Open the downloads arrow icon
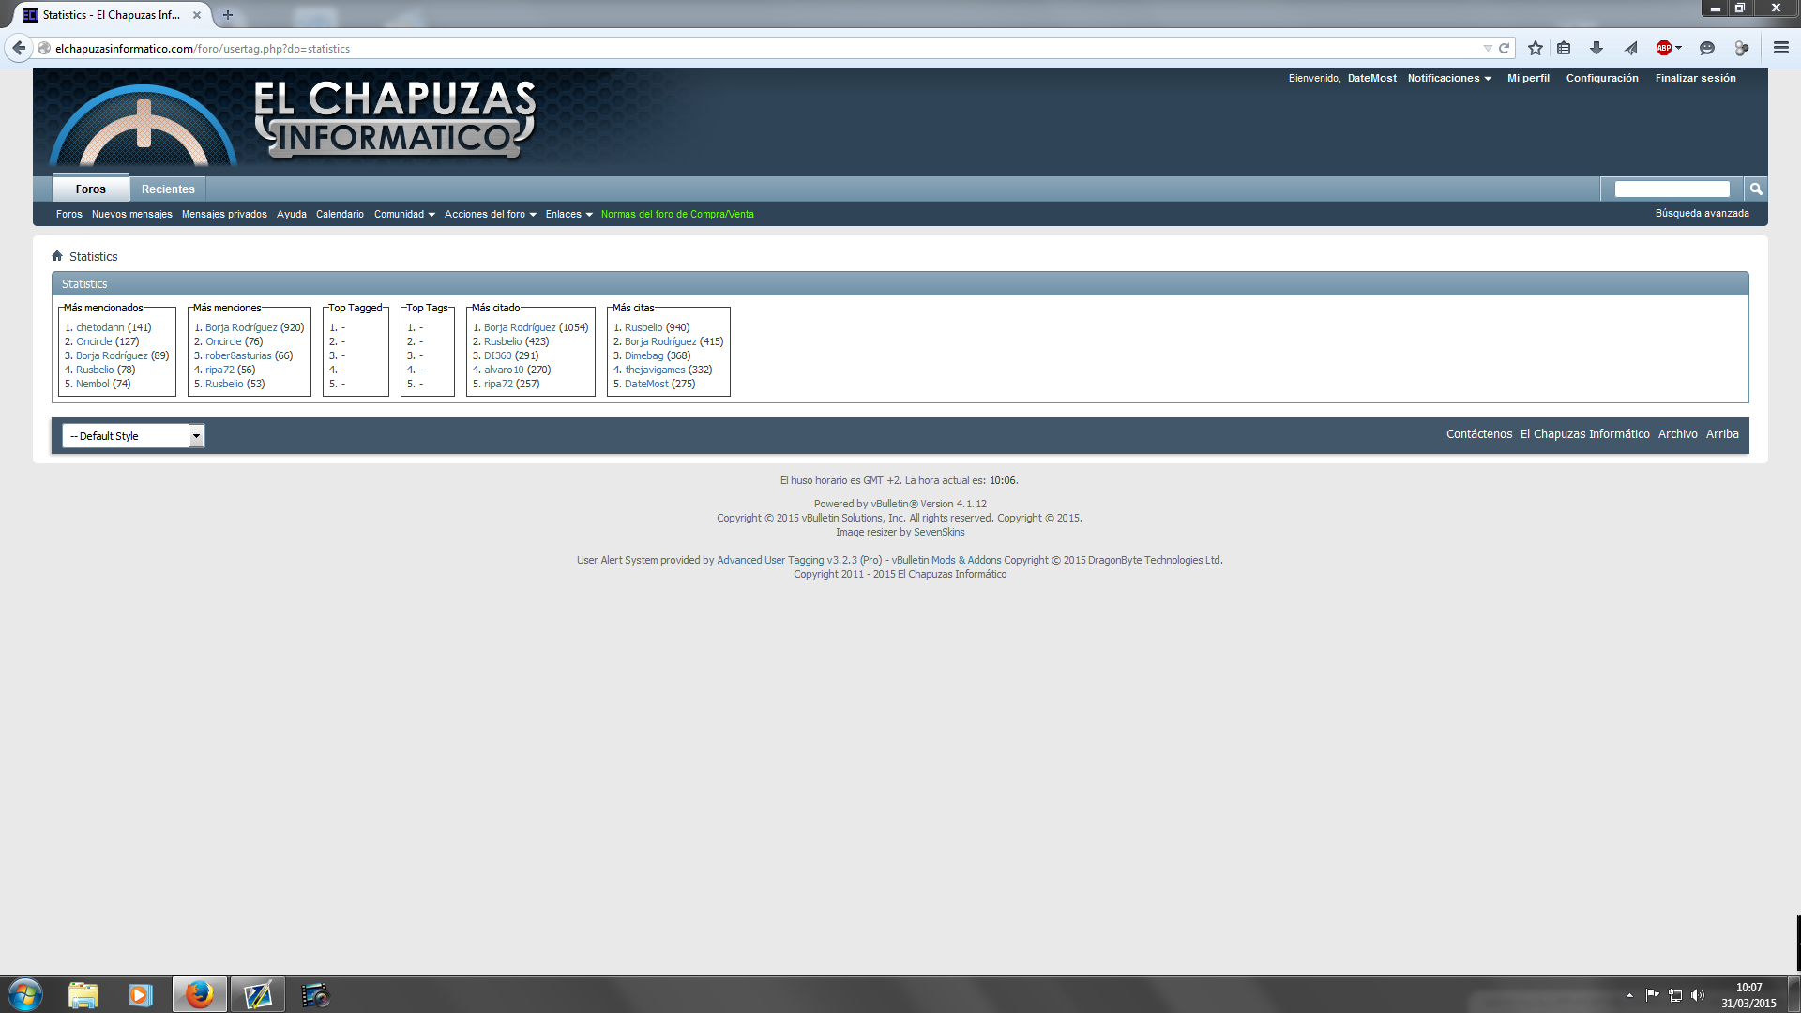Viewport: 1801px width, 1013px height. click(1597, 48)
